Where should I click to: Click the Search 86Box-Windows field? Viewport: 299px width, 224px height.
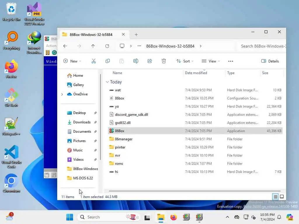(x=262, y=46)
